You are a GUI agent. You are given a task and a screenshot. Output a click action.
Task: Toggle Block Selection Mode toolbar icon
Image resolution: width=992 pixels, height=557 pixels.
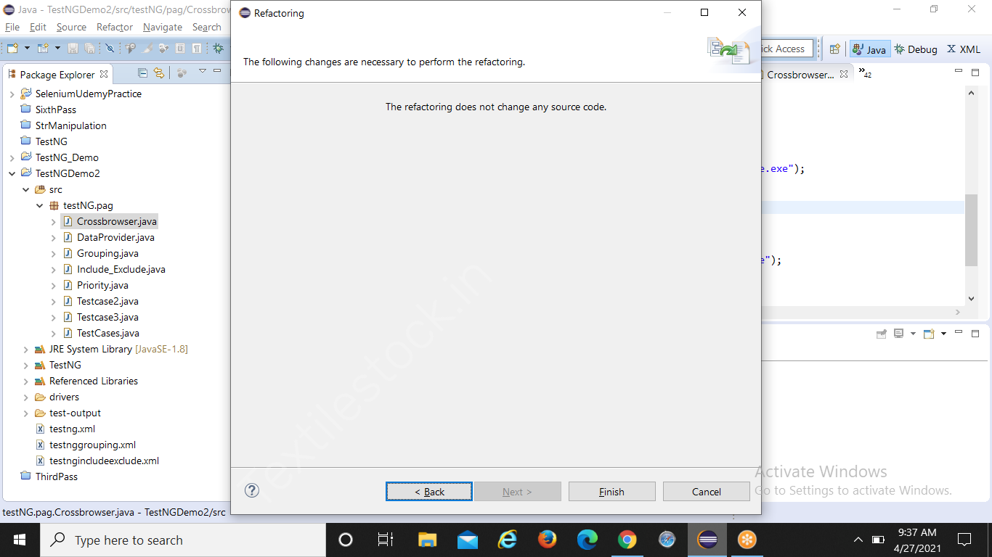point(180,49)
